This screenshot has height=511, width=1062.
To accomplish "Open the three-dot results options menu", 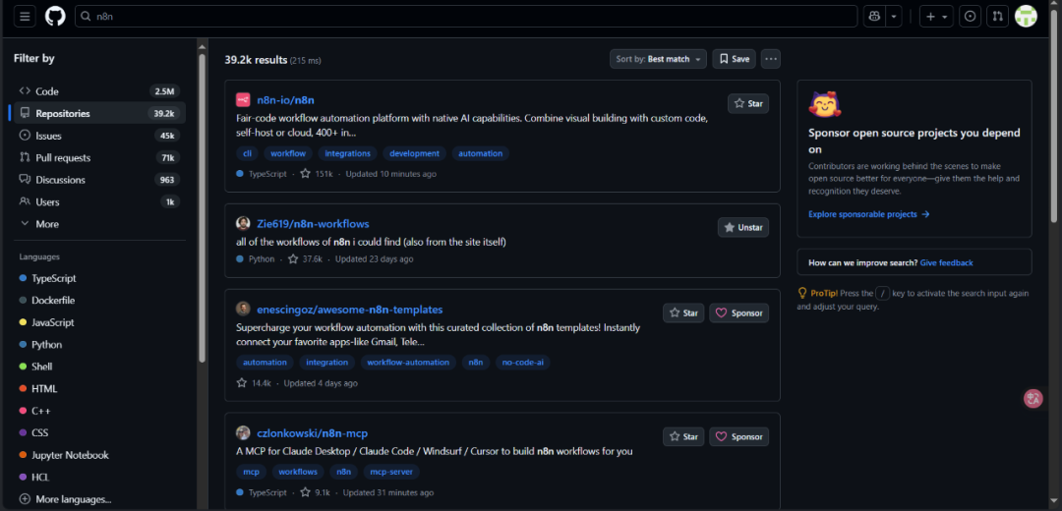I will 771,59.
